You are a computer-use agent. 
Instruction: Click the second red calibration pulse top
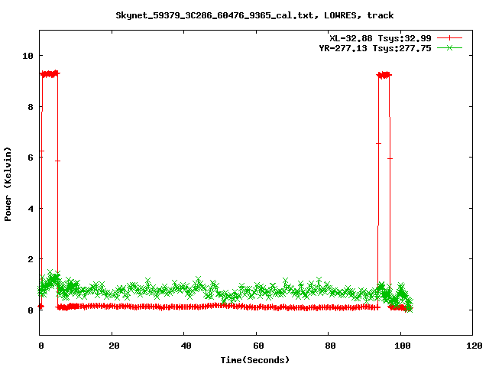pyautogui.click(x=384, y=75)
